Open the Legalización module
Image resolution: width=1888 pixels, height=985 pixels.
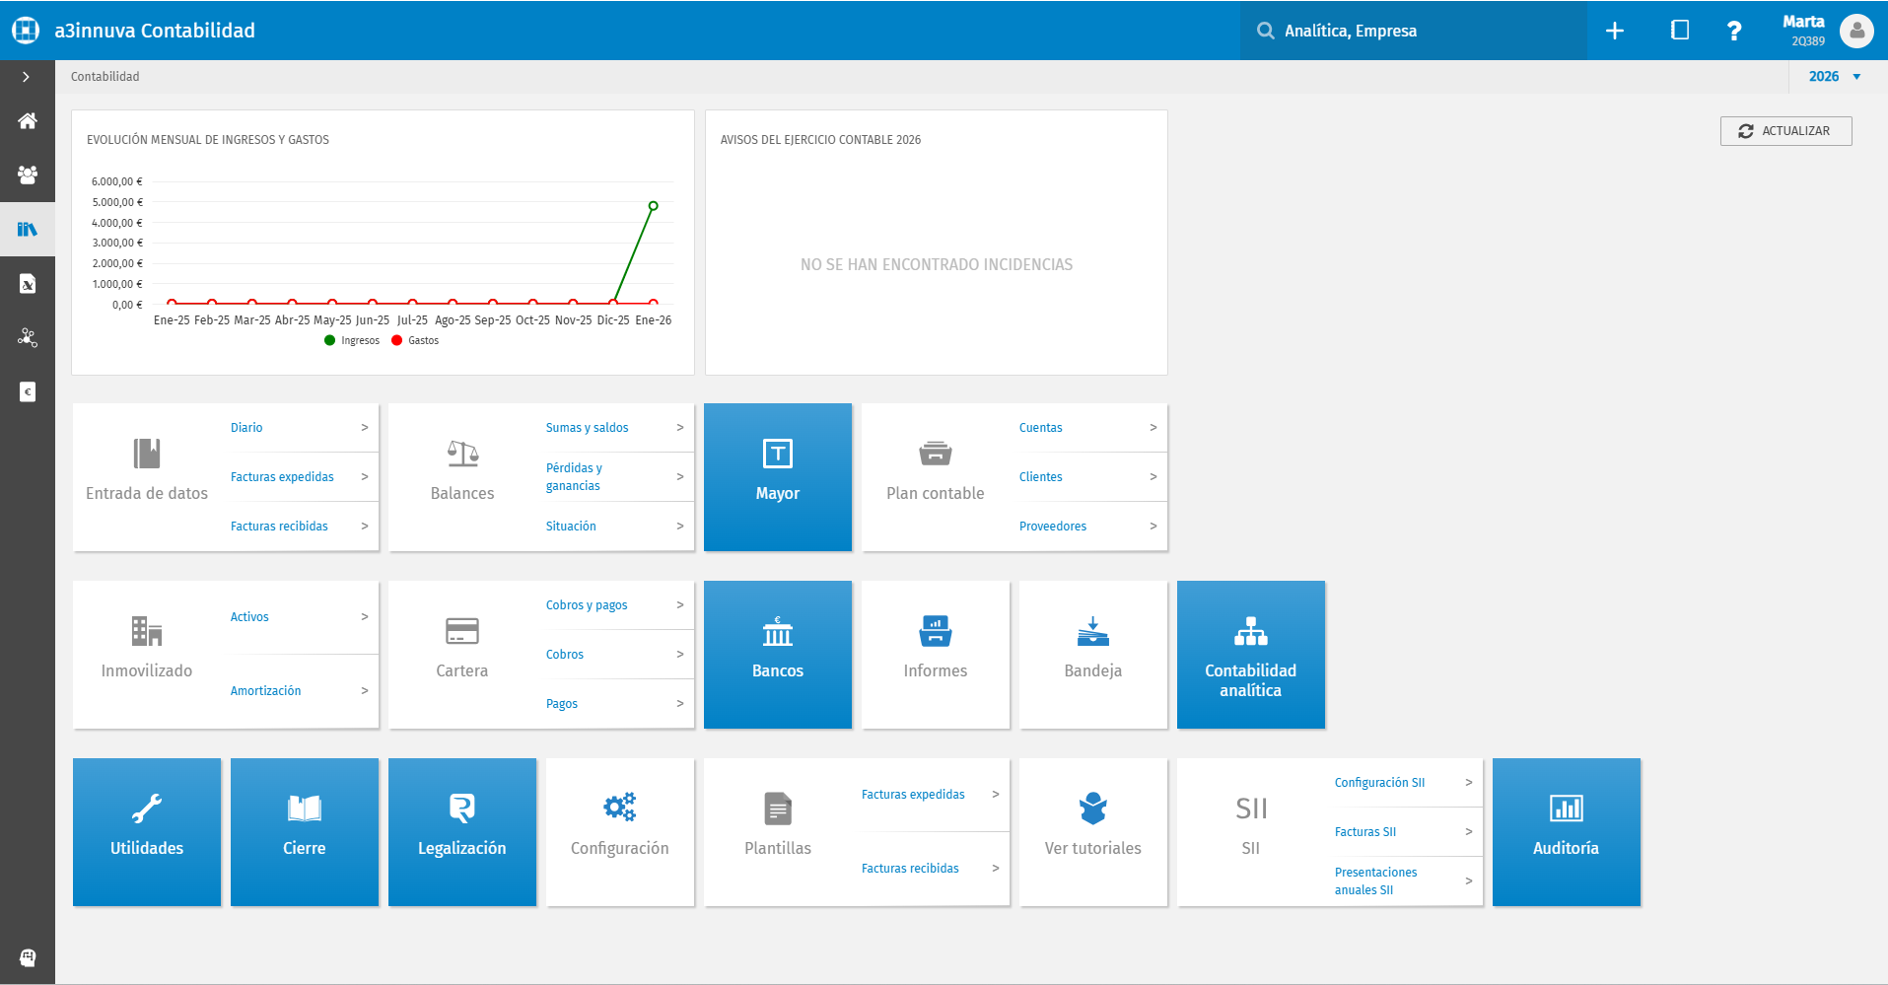pos(461,831)
